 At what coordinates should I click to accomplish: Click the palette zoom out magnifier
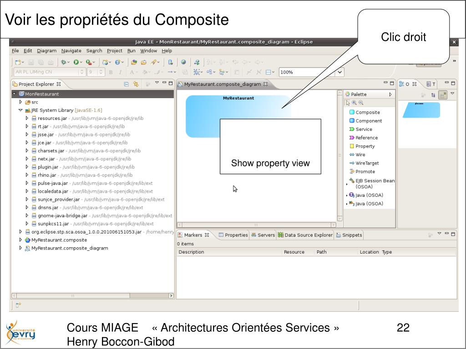tap(361, 103)
